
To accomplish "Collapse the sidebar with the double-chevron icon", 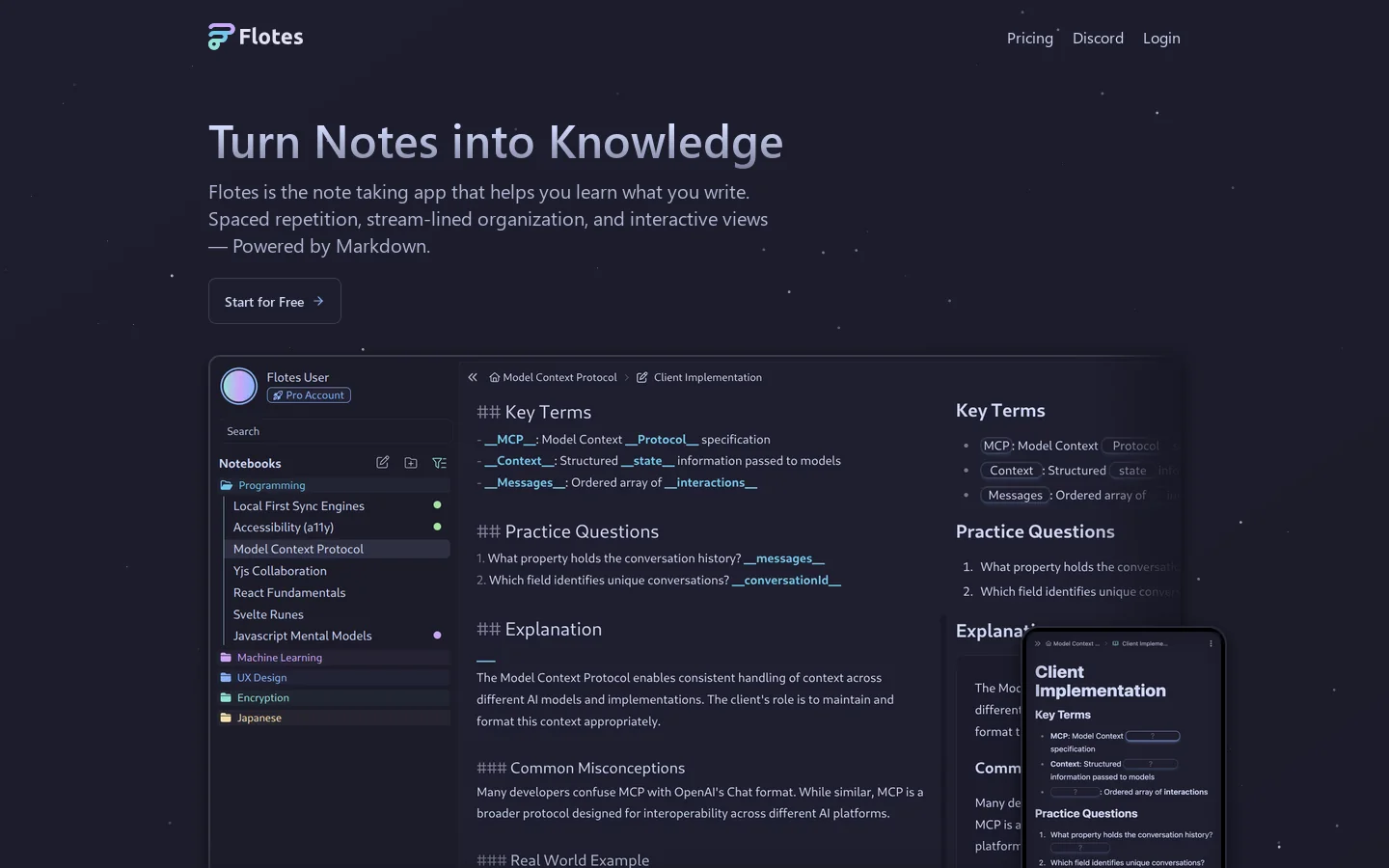I will [473, 377].
